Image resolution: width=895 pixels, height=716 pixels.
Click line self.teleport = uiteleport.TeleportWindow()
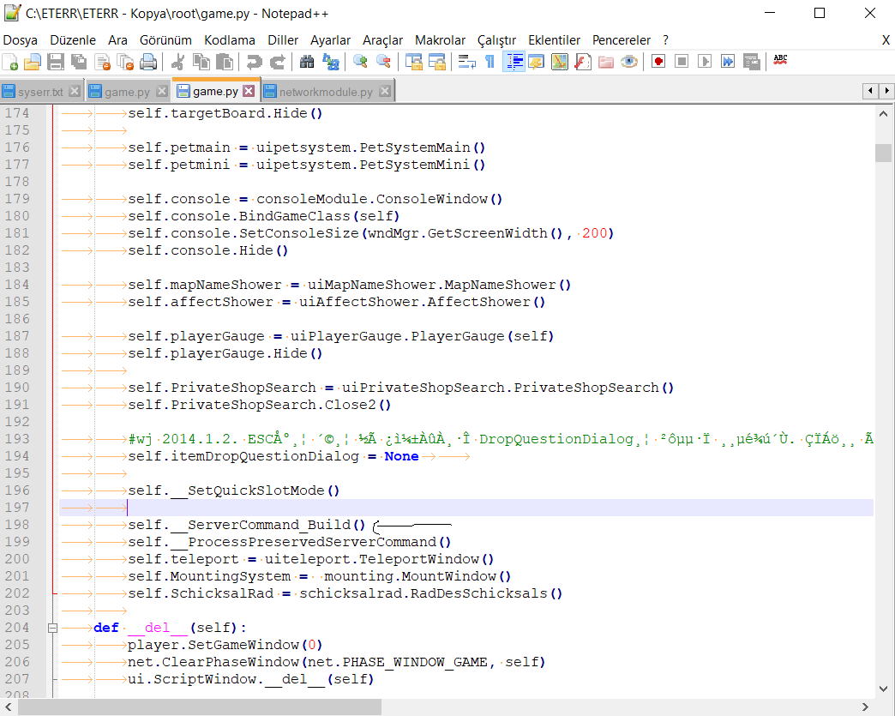click(x=311, y=559)
